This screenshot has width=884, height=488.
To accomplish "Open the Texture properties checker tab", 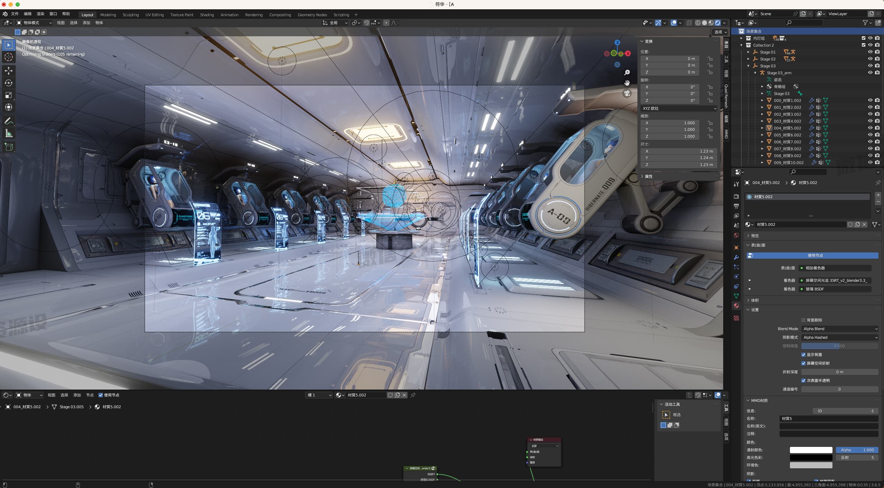I will pos(736,318).
